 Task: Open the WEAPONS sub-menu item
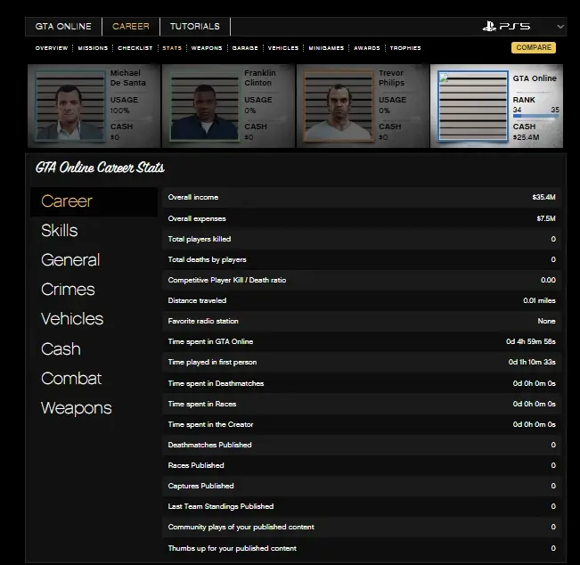point(207,48)
